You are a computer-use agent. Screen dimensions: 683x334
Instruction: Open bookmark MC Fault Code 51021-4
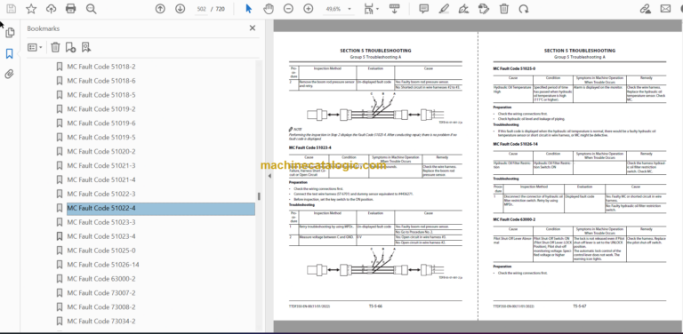point(101,179)
